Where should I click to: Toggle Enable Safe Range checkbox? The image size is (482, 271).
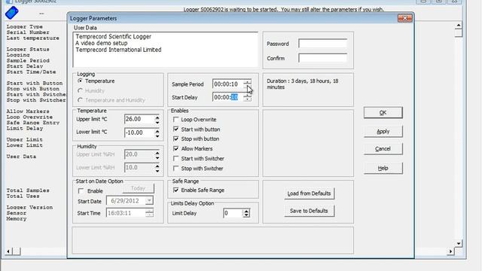175,190
